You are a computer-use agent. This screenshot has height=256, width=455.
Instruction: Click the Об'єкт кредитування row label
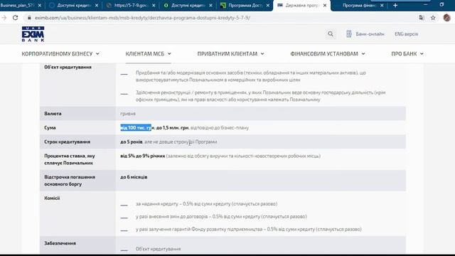tap(68, 67)
